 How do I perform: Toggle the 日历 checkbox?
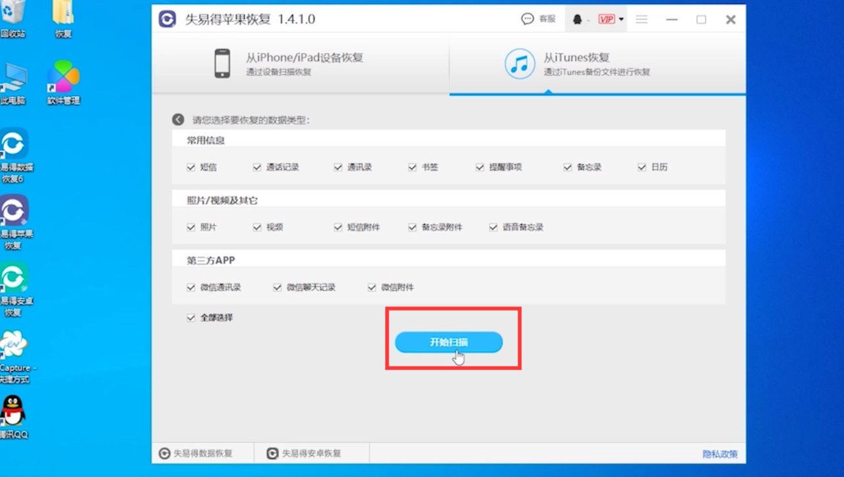[x=642, y=167]
